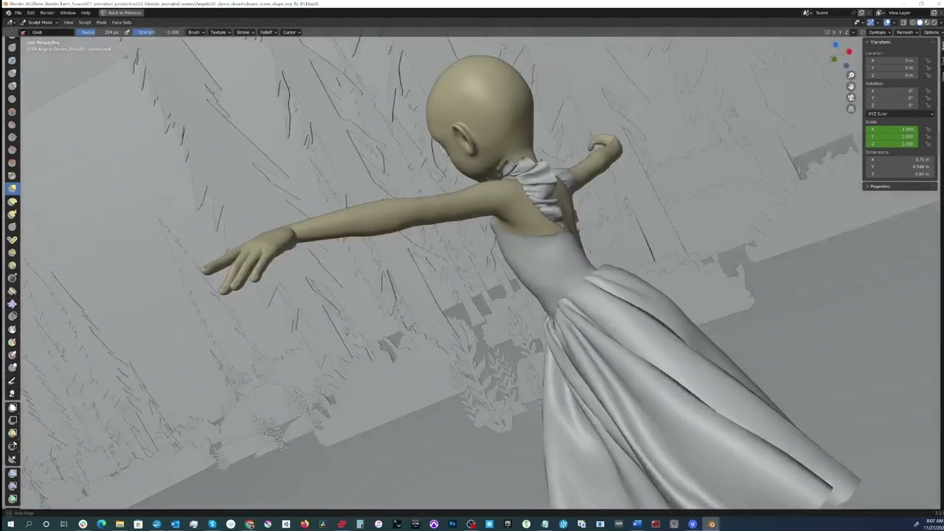Open the sculpt Options popover

click(x=931, y=32)
